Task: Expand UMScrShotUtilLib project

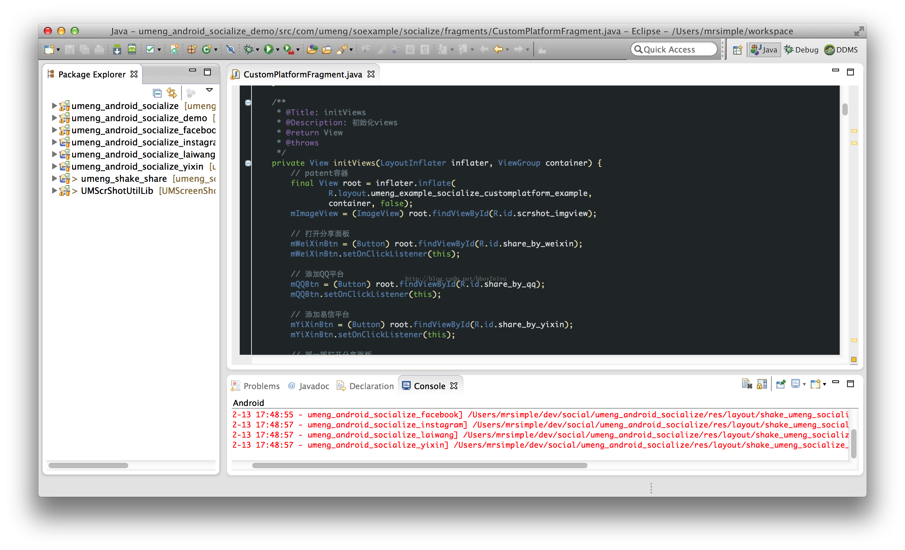Action: 54,191
